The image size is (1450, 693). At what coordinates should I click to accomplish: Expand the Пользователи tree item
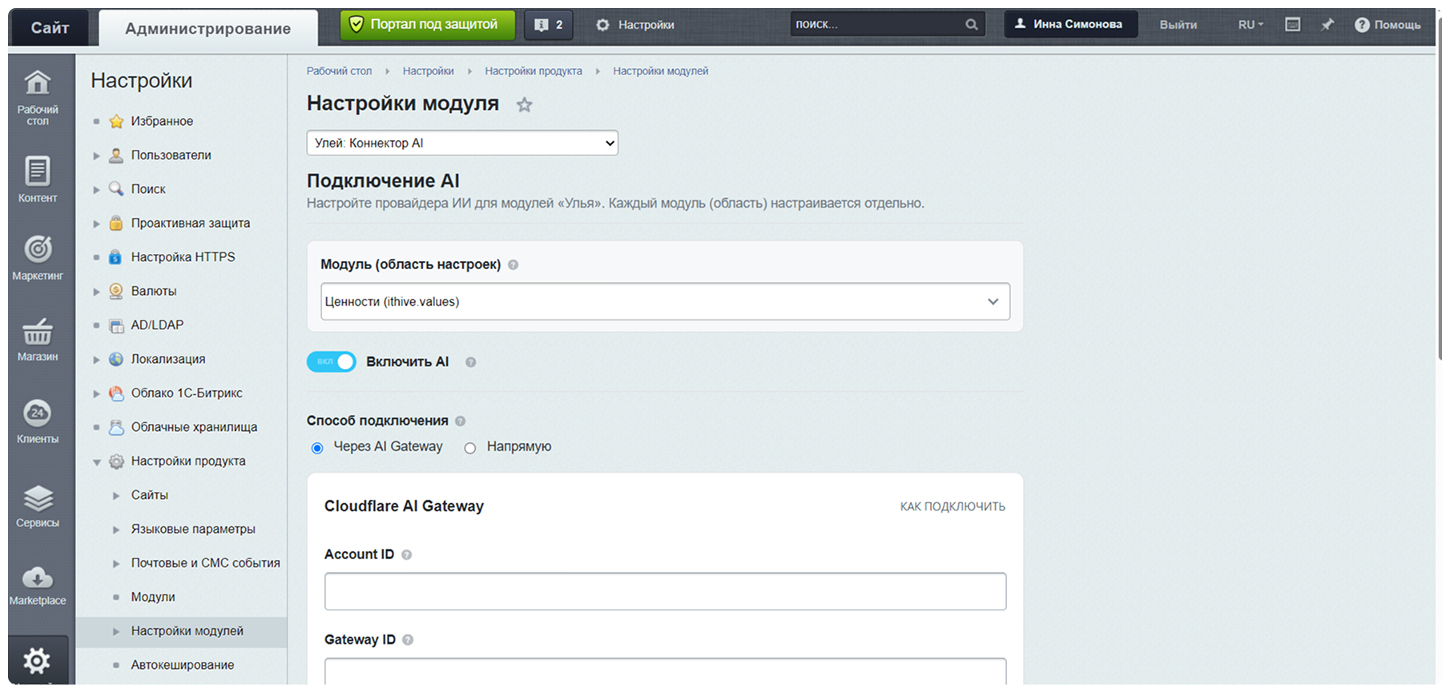click(x=96, y=155)
